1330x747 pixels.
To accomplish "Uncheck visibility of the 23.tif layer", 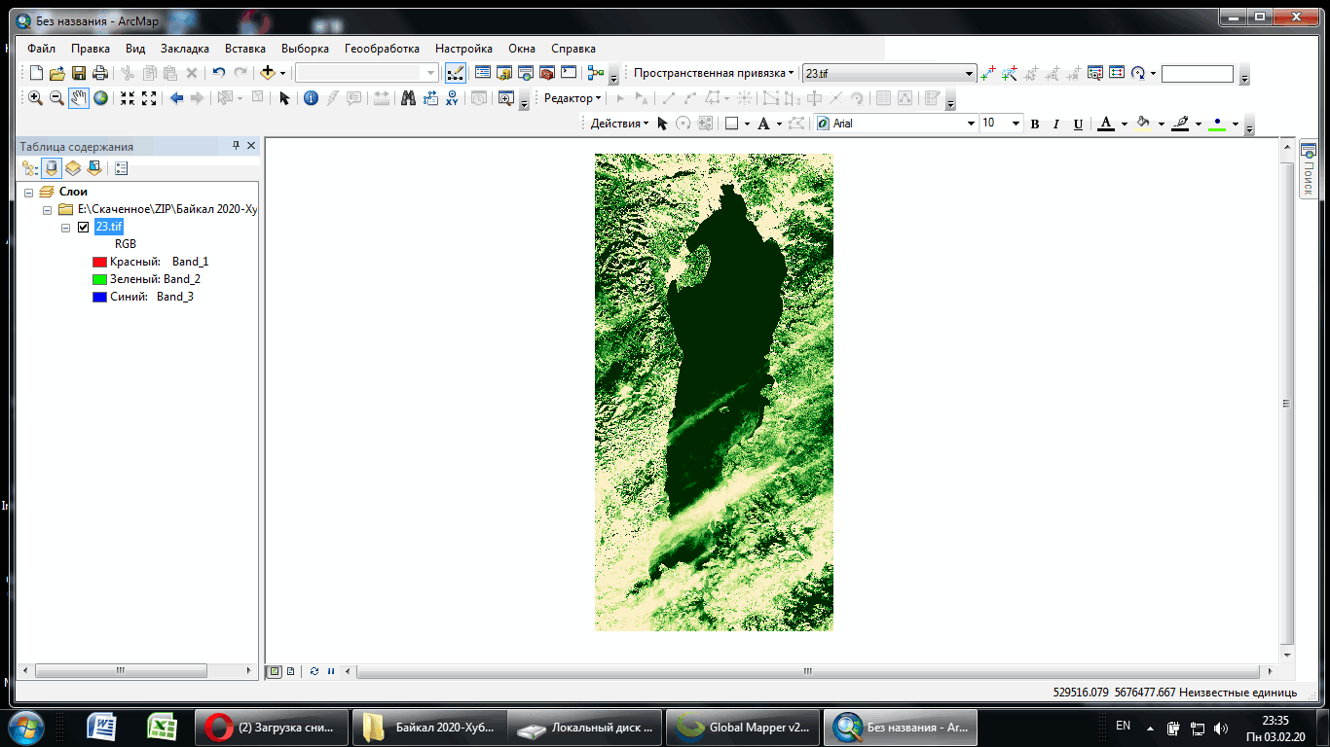I will point(82,226).
